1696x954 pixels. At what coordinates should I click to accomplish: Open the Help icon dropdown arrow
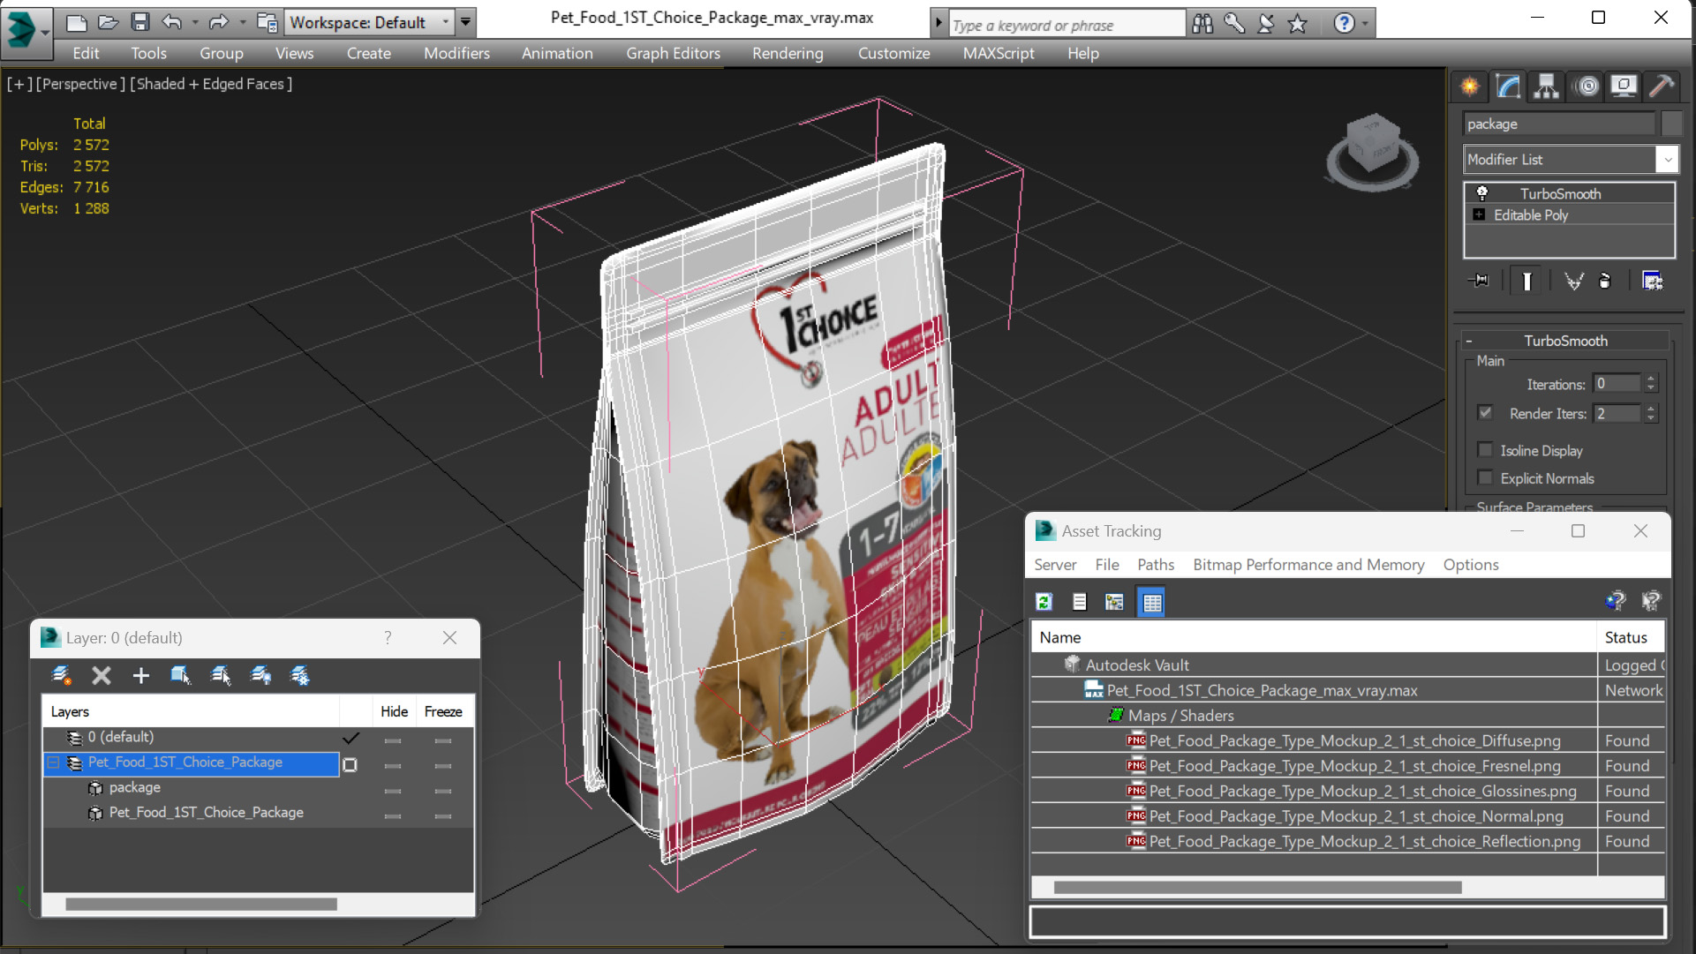[x=1365, y=24]
